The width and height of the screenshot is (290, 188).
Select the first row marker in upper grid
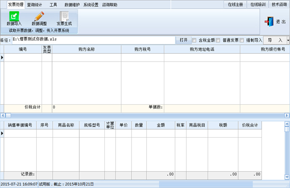pyautogui.click(x=2, y=58)
